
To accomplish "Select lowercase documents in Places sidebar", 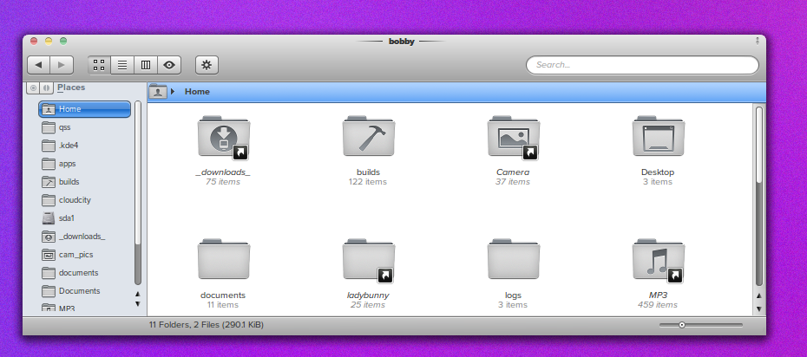I will pos(85,273).
